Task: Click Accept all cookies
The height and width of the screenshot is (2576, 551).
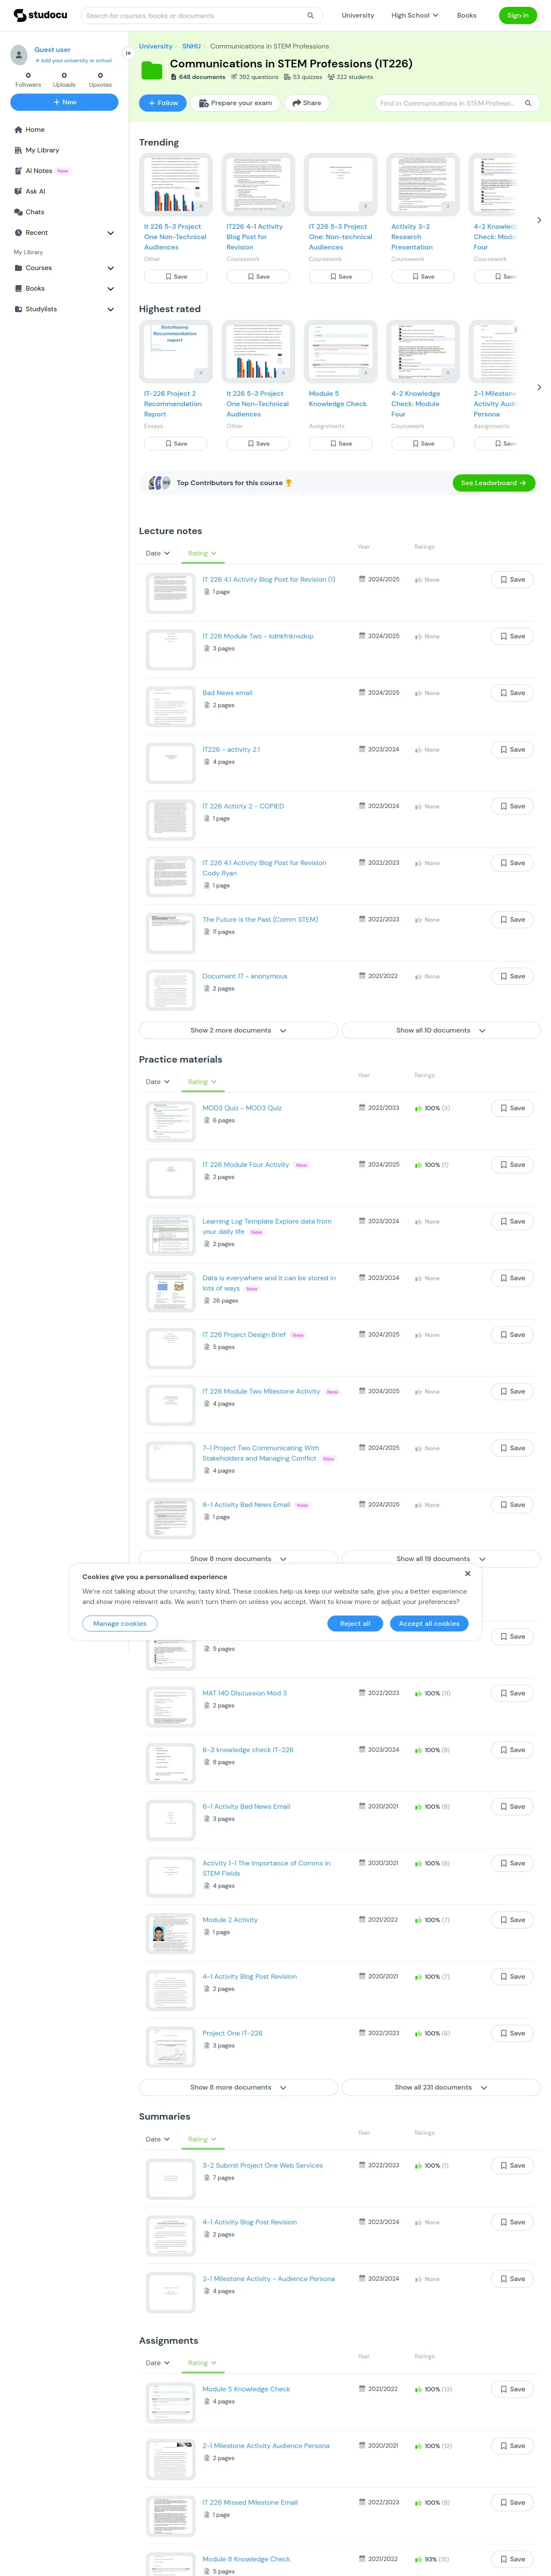Action: pyautogui.click(x=429, y=1624)
